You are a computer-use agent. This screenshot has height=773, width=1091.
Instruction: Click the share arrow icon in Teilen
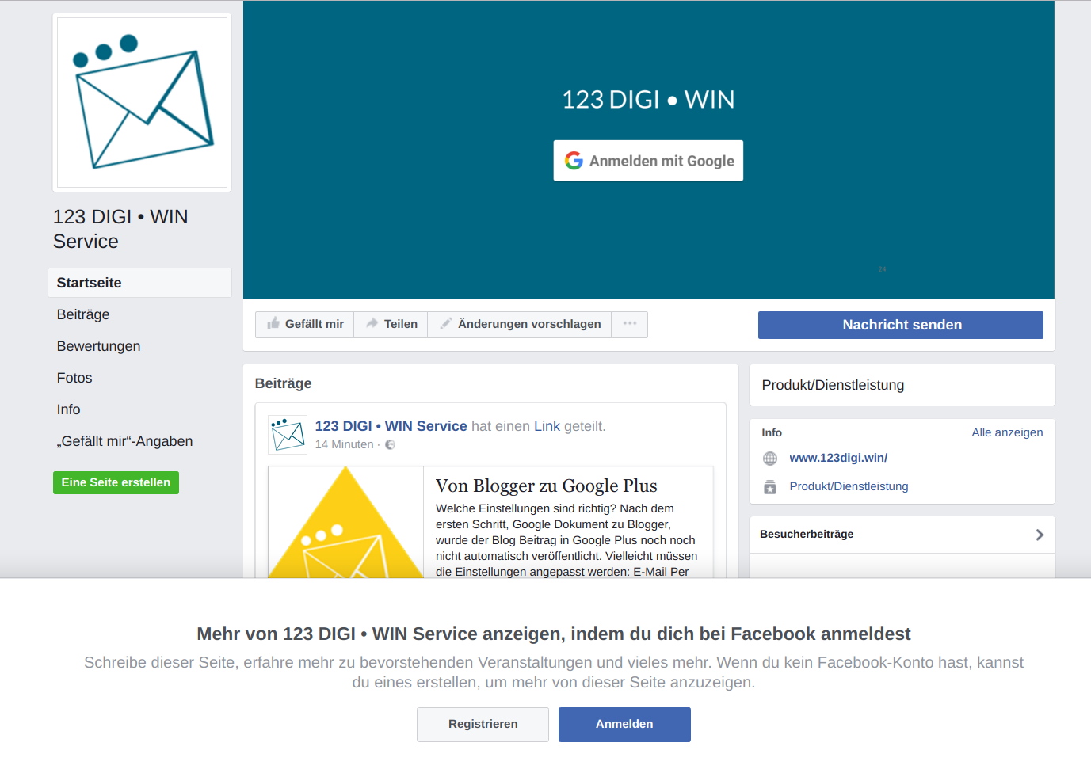pyautogui.click(x=372, y=323)
